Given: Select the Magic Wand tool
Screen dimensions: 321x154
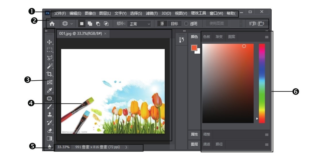Looking at the screenshot, I should (50, 66).
